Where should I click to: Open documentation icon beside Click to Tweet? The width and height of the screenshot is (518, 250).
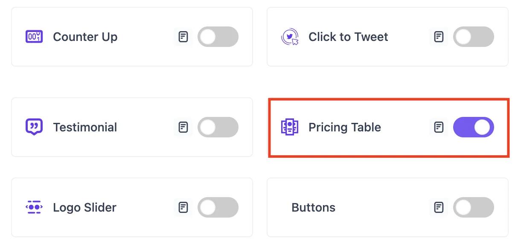pos(439,37)
